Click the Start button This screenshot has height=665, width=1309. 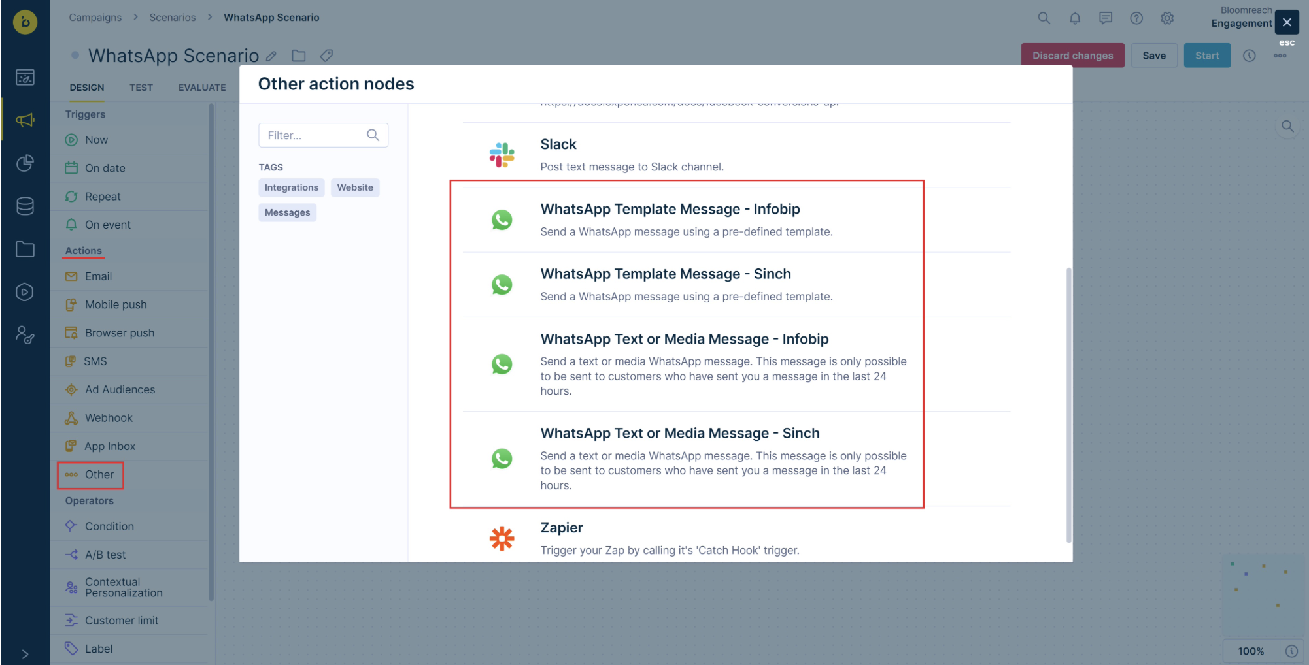[1207, 56]
